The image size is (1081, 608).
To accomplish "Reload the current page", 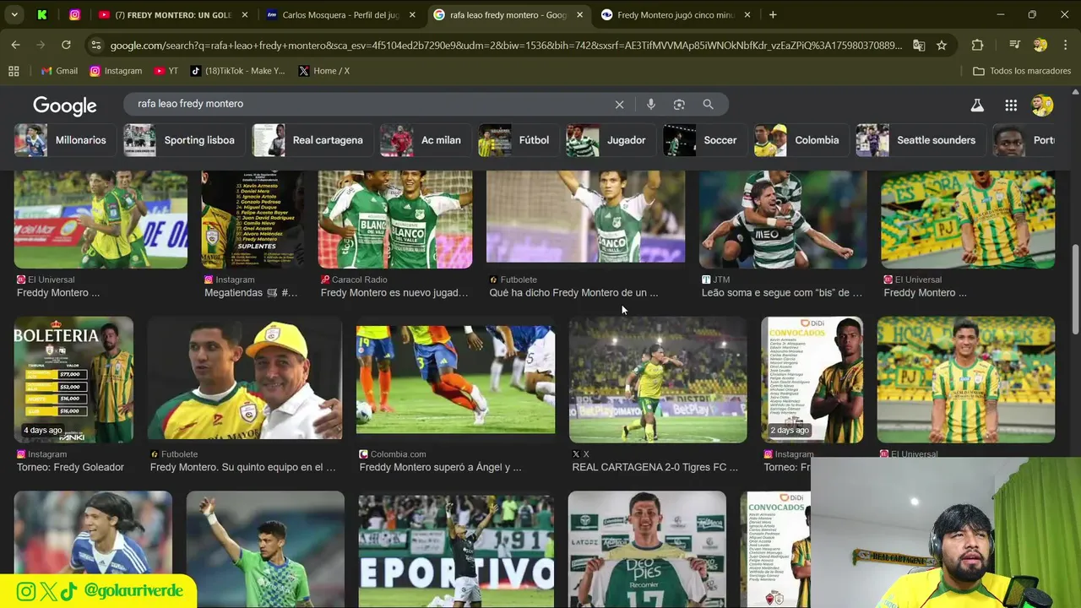I will coord(66,45).
